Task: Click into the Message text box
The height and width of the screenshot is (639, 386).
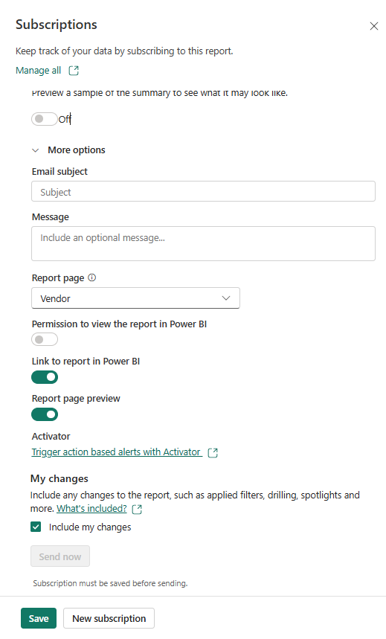Action: tap(203, 244)
